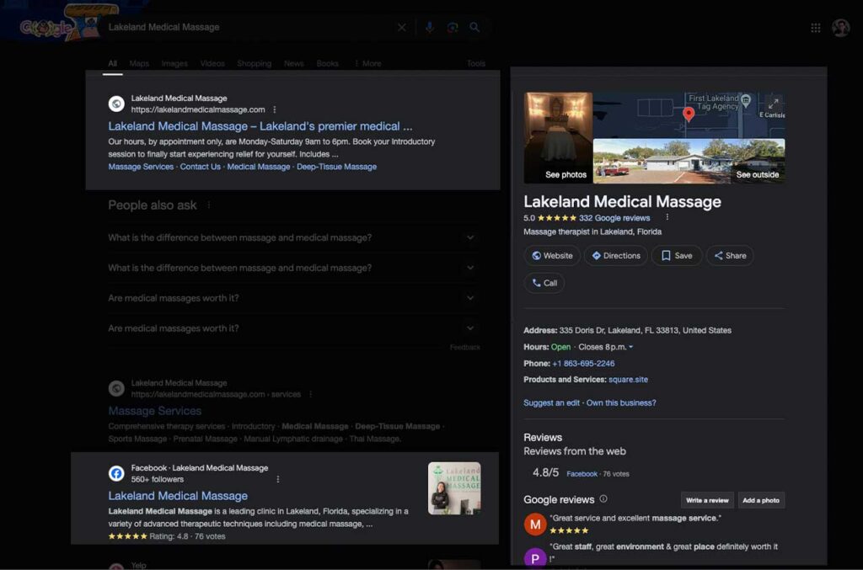Open the Medical Massage sitelink

pos(258,167)
